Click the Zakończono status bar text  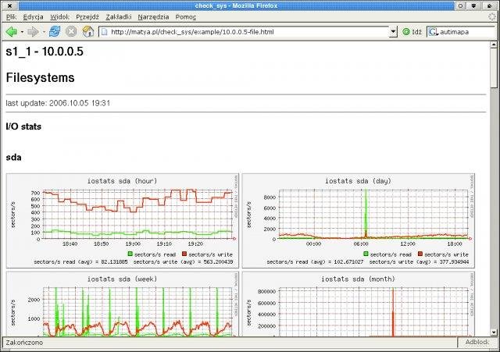point(24,343)
